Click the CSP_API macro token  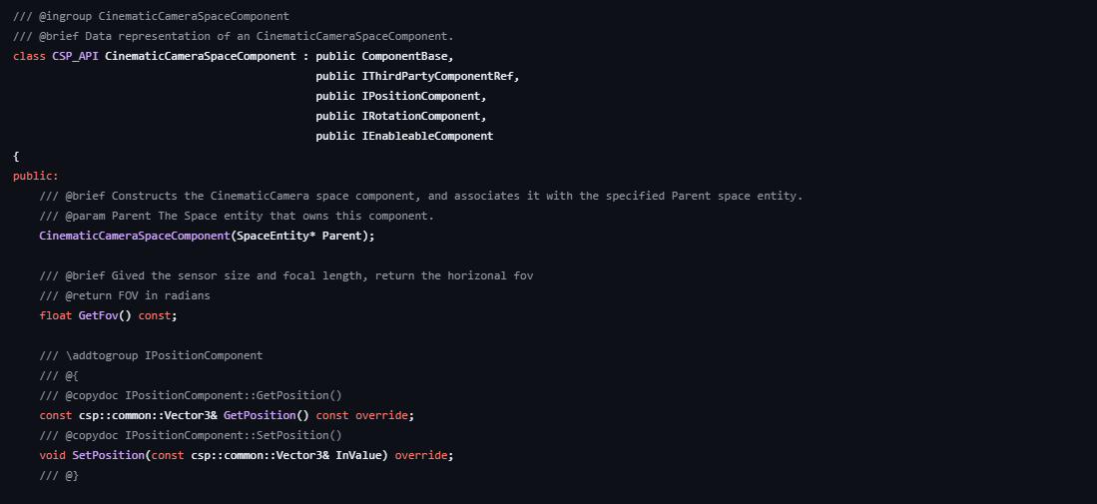coord(75,56)
